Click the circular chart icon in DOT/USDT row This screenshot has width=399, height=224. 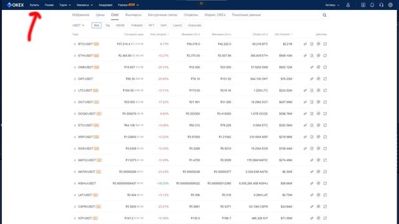tap(319, 102)
